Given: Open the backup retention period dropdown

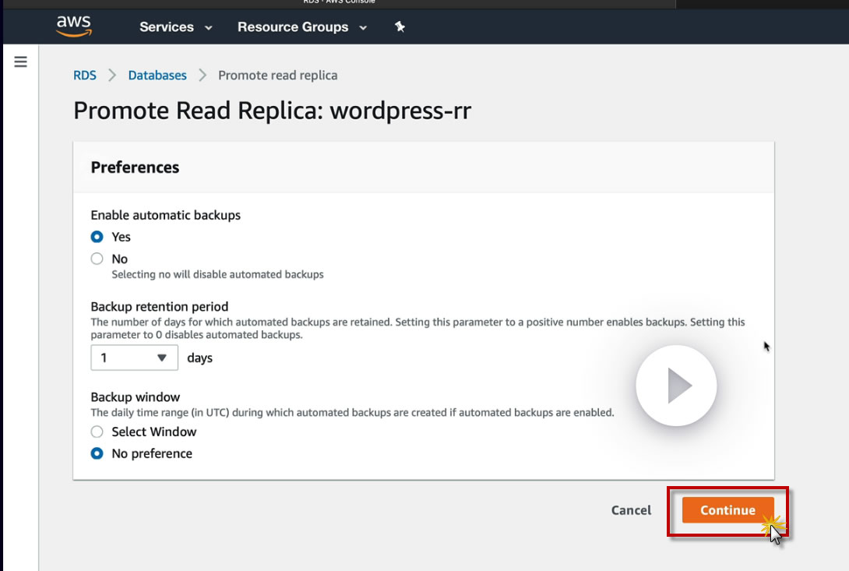Looking at the screenshot, I should (135, 358).
